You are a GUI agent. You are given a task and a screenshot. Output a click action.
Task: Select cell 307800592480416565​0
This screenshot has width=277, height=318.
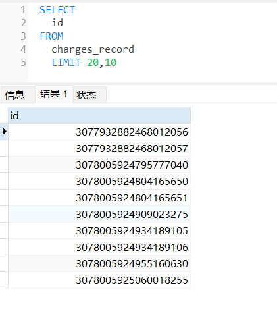pos(99,181)
